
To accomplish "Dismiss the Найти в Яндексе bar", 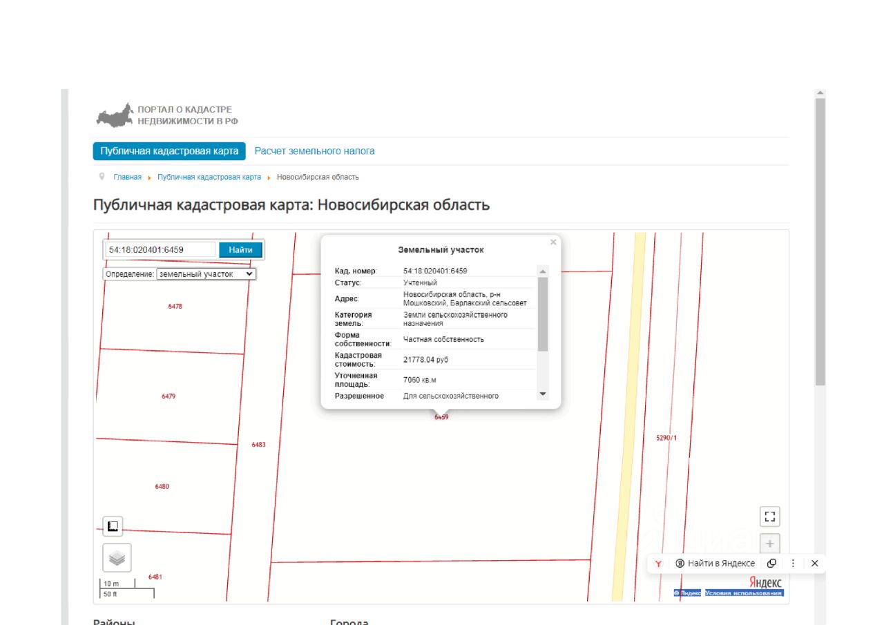I will (815, 564).
